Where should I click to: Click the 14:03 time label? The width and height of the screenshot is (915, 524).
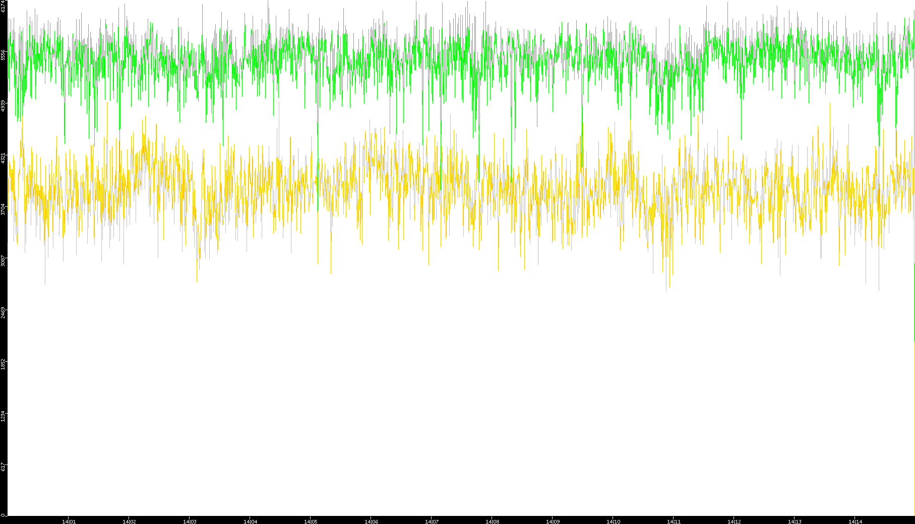point(190,521)
